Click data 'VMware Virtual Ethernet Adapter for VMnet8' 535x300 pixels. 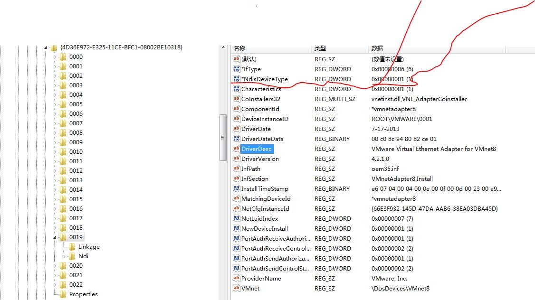[x=434, y=149]
